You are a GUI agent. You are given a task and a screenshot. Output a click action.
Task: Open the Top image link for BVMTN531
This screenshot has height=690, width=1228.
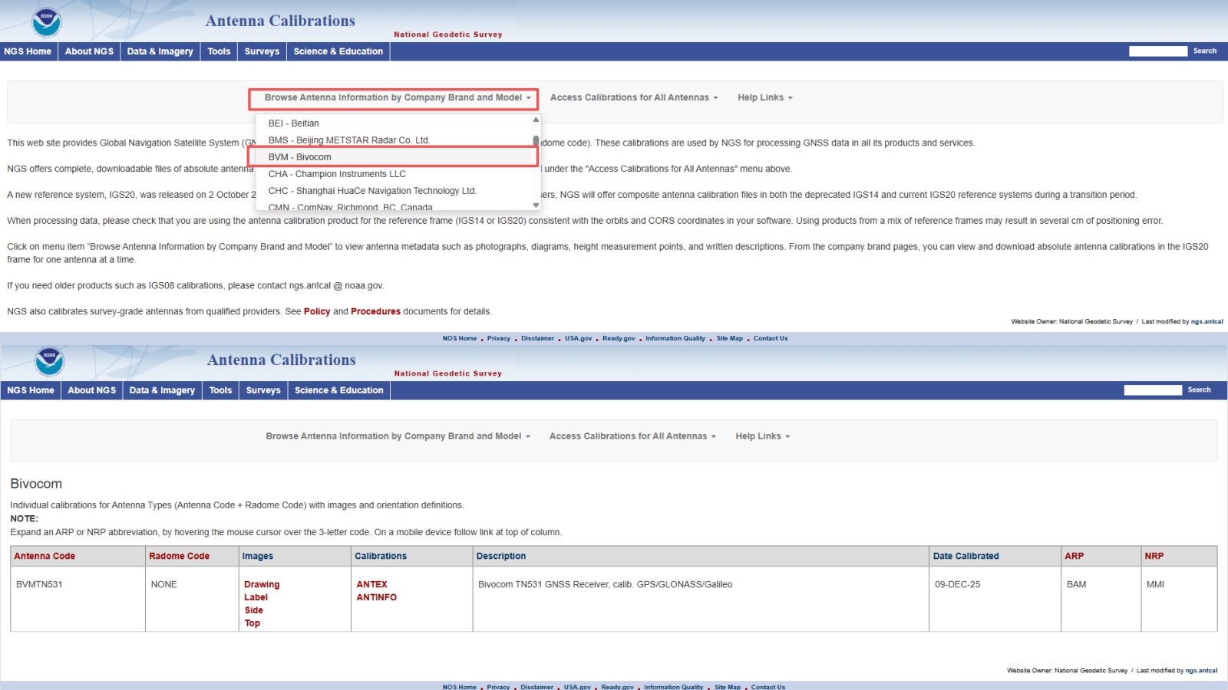pyautogui.click(x=252, y=623)
